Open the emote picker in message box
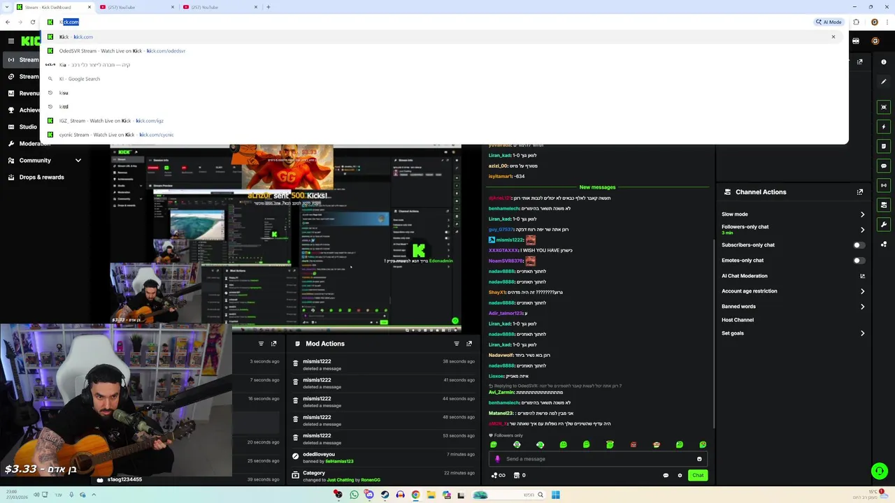This screenshot has width=895, height=503. coord(699,459)
